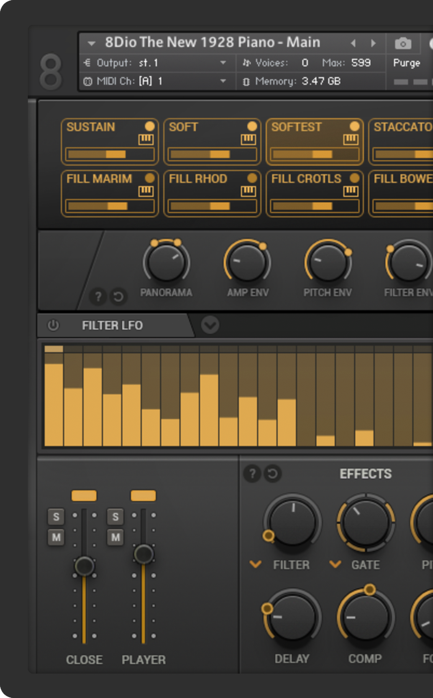Mute the PLAYER microphone channel
433x698 pixels.
(116, 537)
